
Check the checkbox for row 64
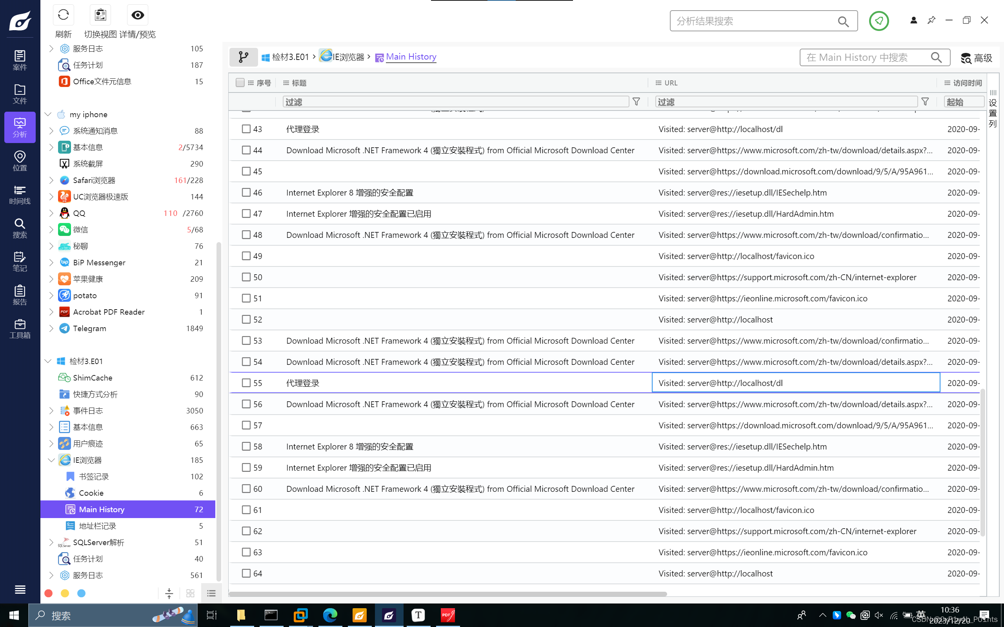(246, 573)
